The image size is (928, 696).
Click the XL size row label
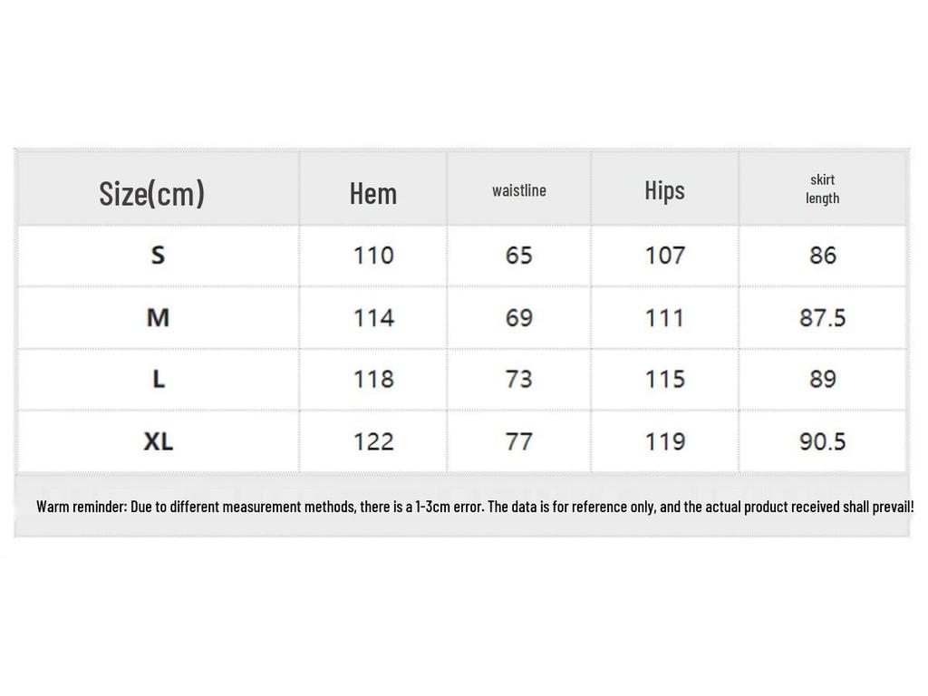pos(158,441)
